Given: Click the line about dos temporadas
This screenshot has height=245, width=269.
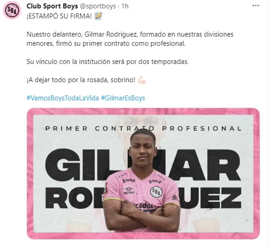Looking at the screenshot, I should 108,62.
